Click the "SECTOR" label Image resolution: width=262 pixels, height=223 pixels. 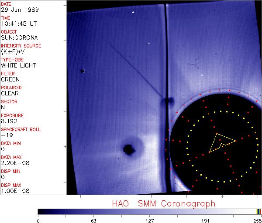[x=9, y=101]
